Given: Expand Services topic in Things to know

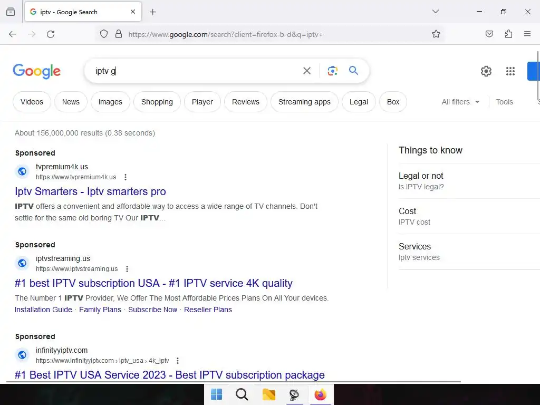Looking at the screenshot, I should tap(469, 252).
